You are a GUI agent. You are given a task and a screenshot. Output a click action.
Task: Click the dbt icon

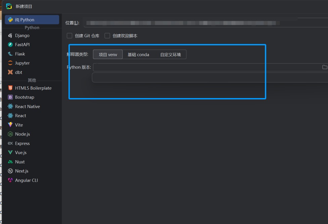click(10, 72)
